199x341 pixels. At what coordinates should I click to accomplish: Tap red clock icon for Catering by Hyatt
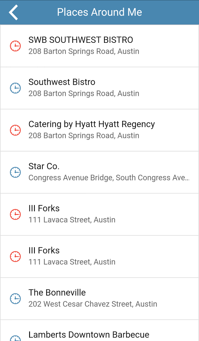click(x=16, y=130)
